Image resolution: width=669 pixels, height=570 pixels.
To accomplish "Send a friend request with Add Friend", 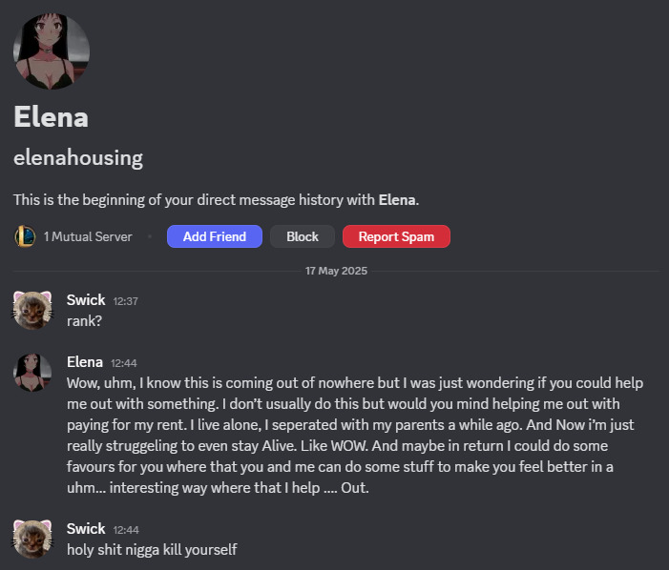I will [215, 236].
